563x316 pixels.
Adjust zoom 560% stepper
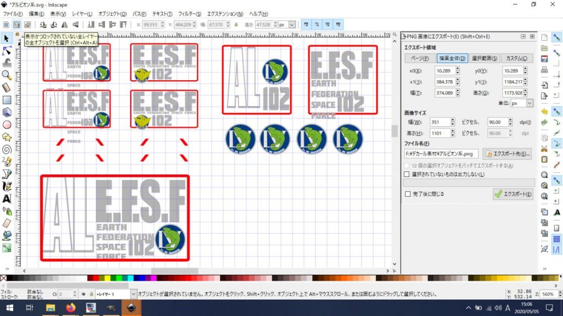560,293
